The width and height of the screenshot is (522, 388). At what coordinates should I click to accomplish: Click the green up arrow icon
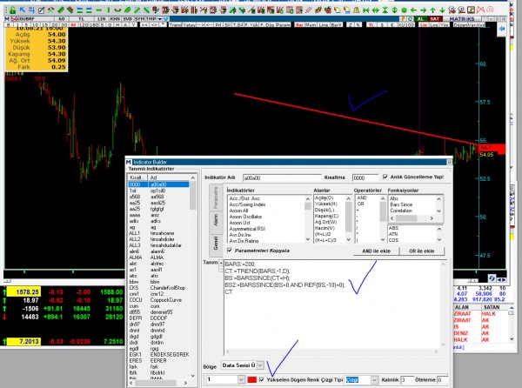(432, 10)
